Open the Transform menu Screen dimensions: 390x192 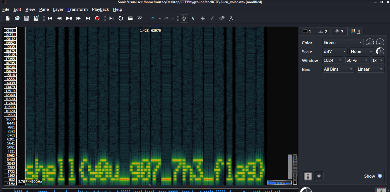click(78, 9)
